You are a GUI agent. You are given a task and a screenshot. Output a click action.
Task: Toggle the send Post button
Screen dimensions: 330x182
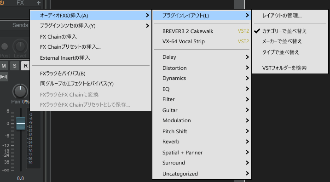point(5,46)
